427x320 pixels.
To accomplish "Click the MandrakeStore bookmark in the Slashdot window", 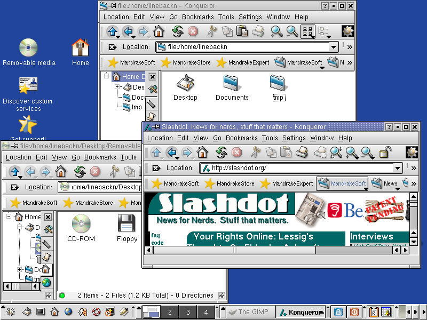I will (229, 183).
